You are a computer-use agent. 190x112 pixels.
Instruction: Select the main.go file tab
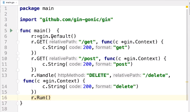pos(10,2)
